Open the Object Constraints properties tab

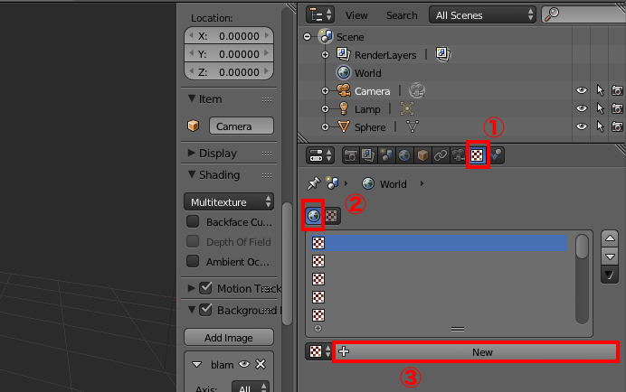(440, 155)
